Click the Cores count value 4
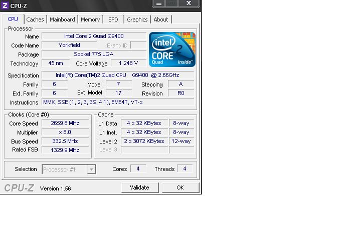 [138, 169]
